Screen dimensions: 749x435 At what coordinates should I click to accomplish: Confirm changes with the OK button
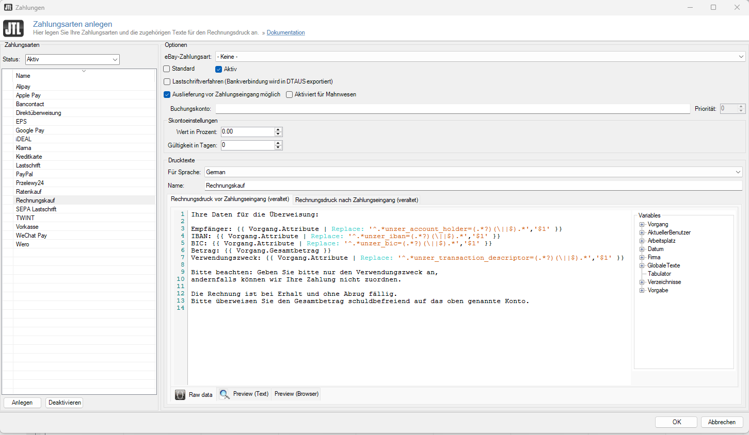point(676,422)
